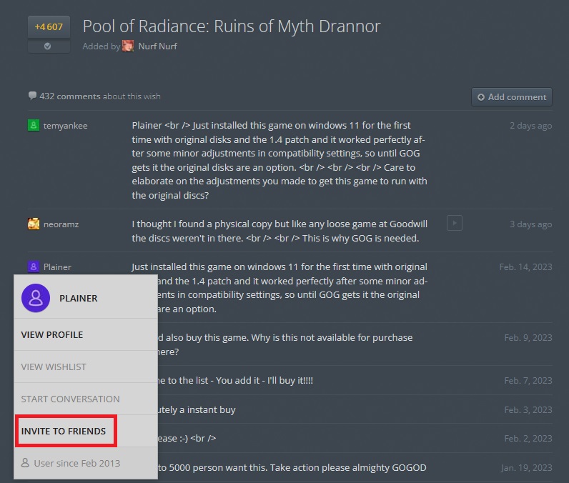This screenshot has width=569, height=483.
Task: Click the 'Feb. 2, 2023' timestamp
Action: 528,439
